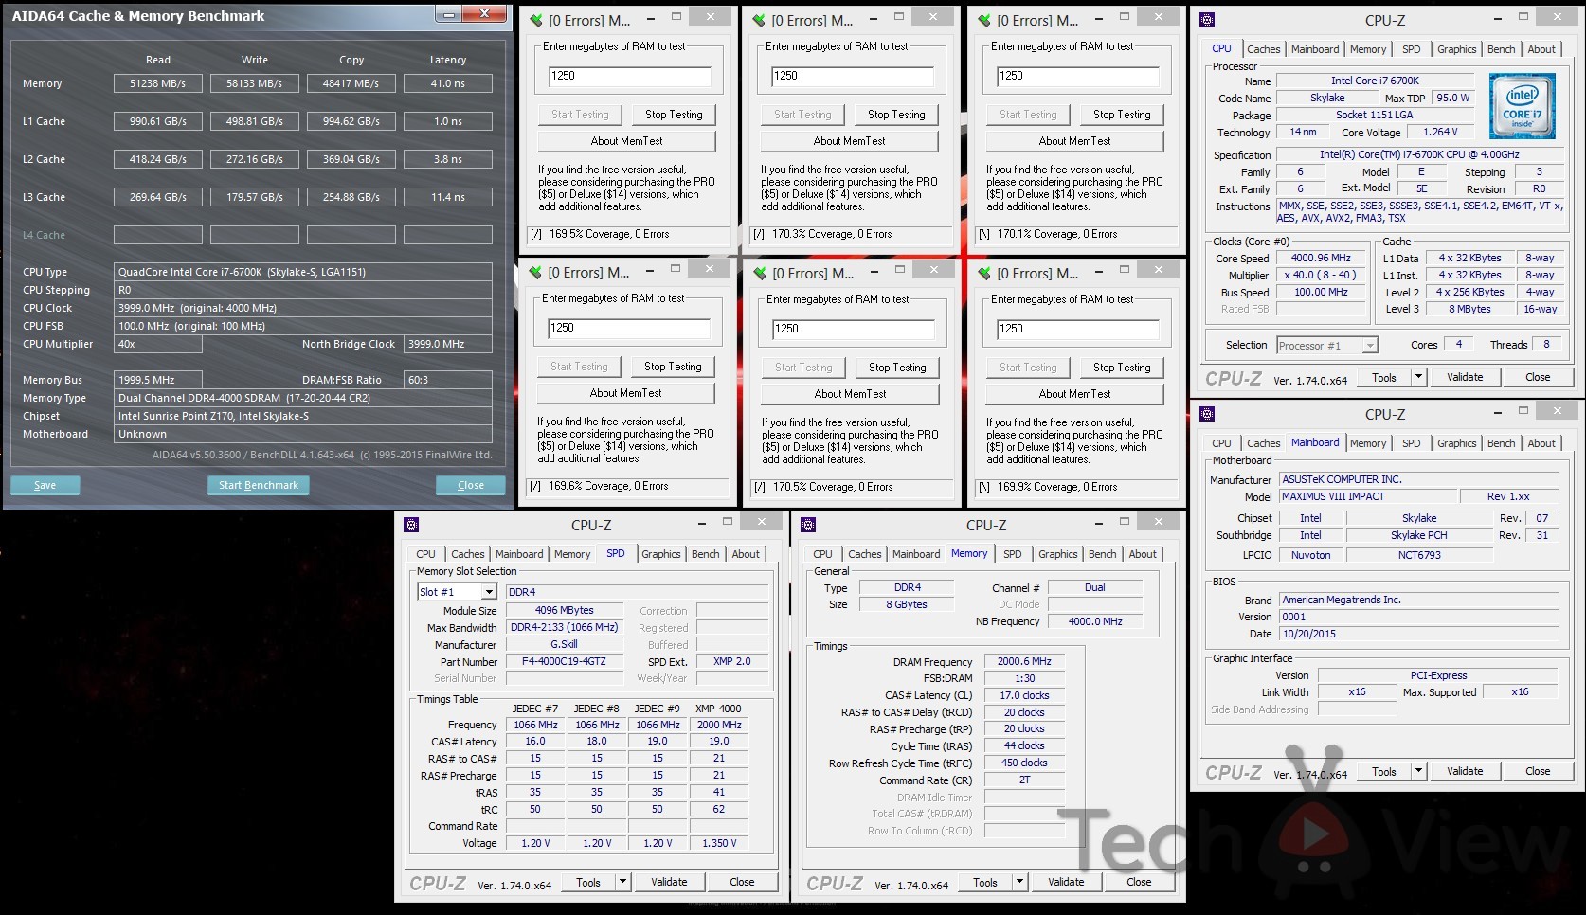Open Memory Slot Selection dropdown showing Slot #1
Viewport: 1586px width, 915px height.
pyautogui.click(x=457, y=592)
